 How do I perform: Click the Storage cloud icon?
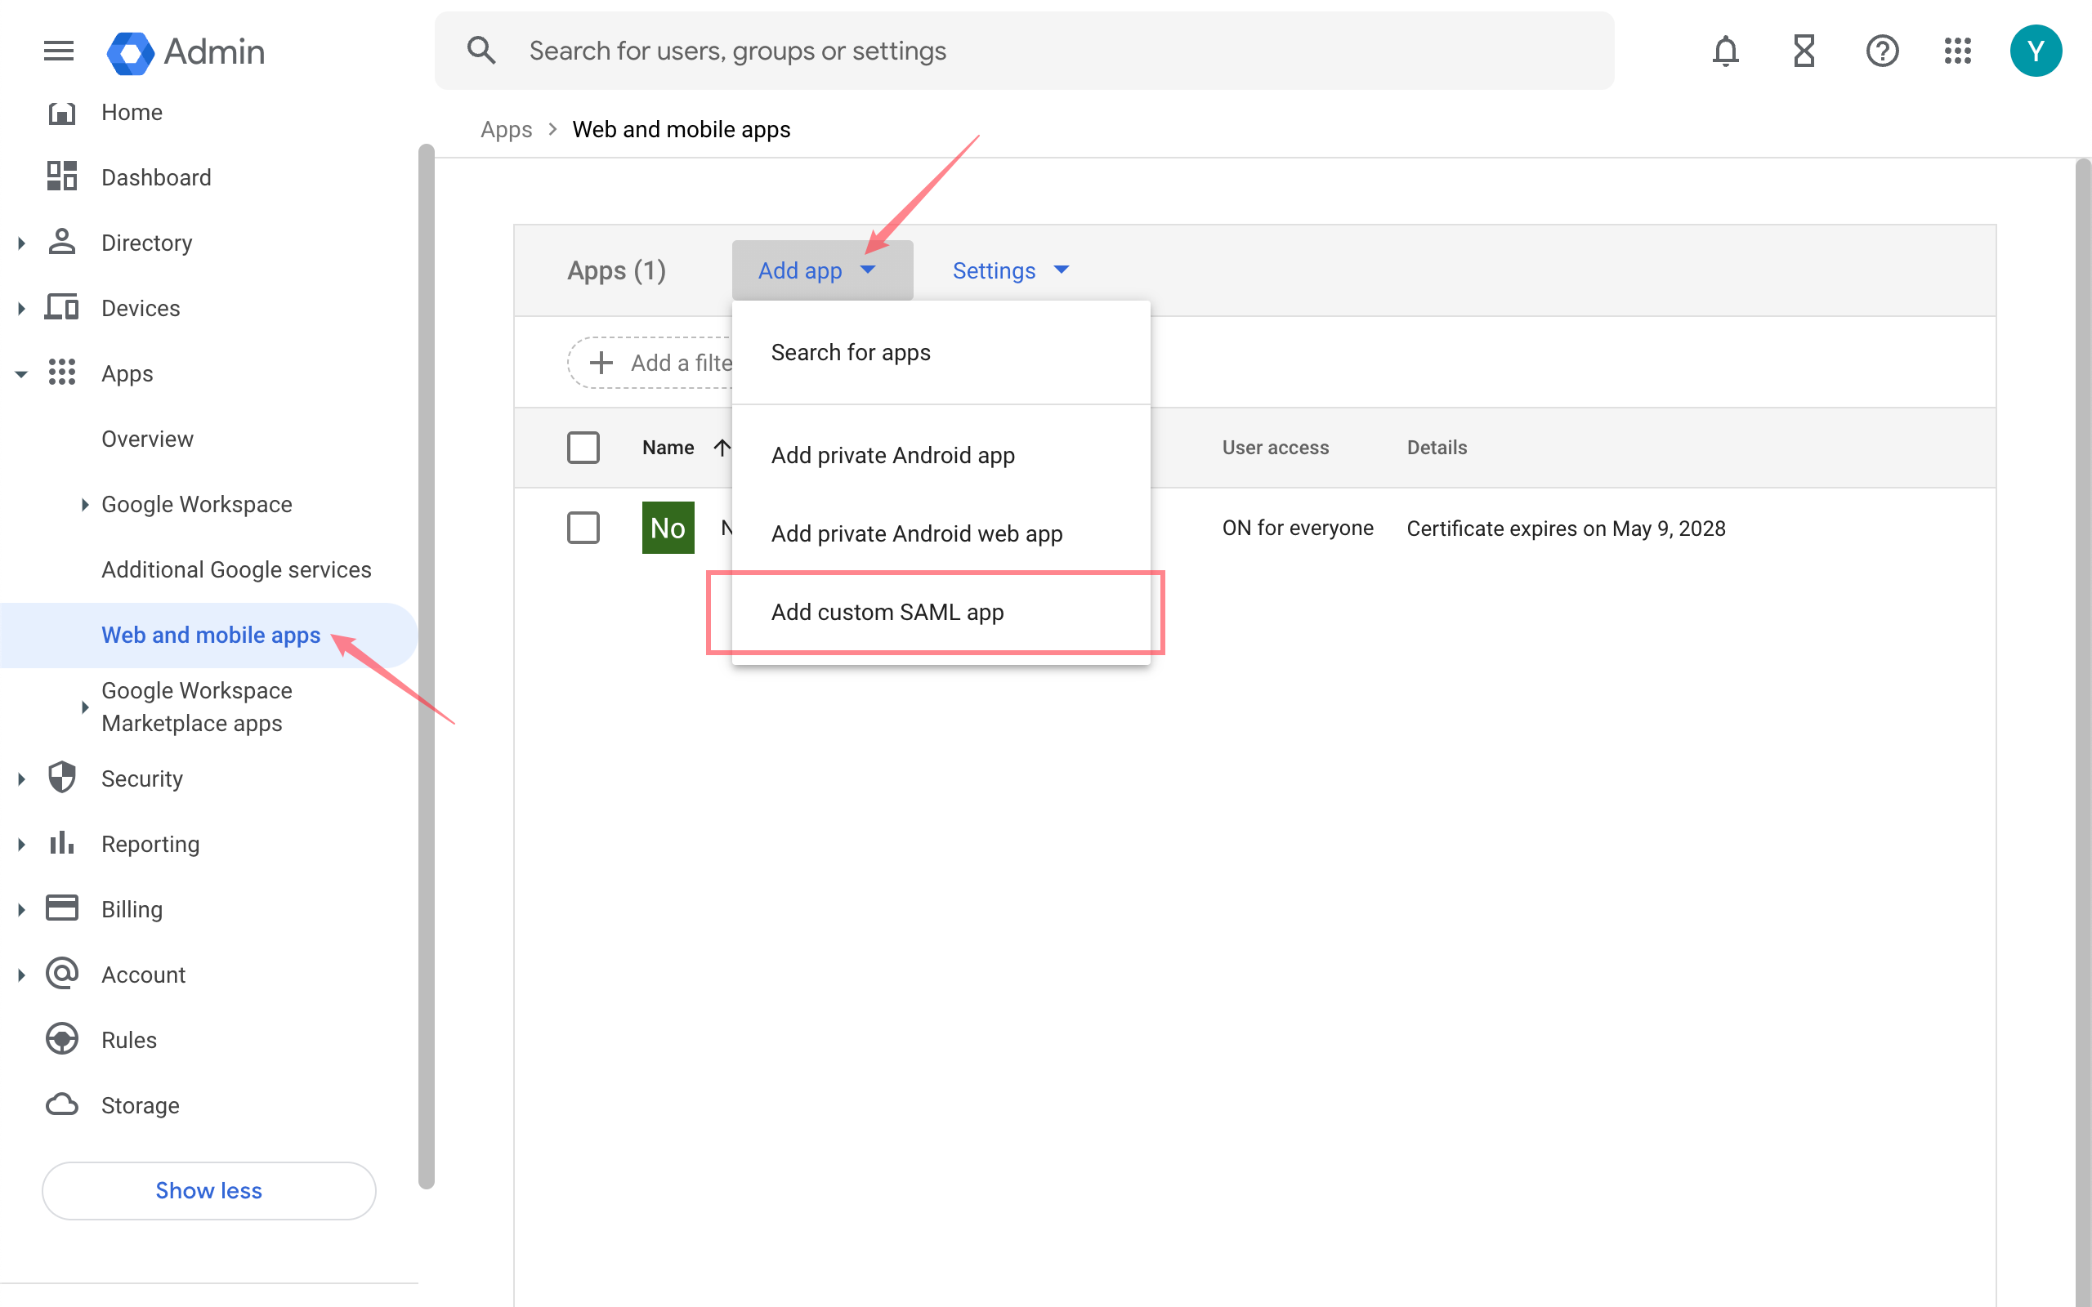click(x=62, y=1104)
